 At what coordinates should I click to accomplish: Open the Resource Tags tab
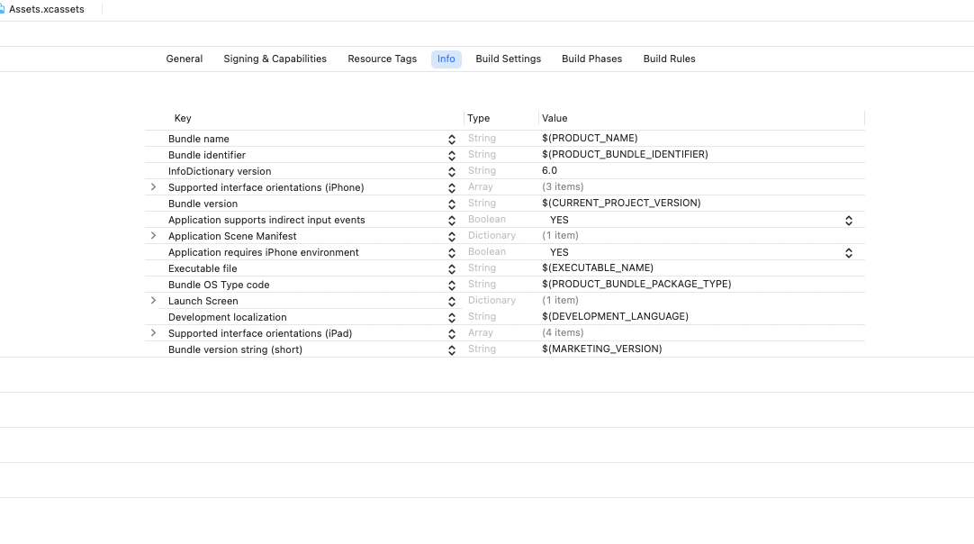pos(382,59)
